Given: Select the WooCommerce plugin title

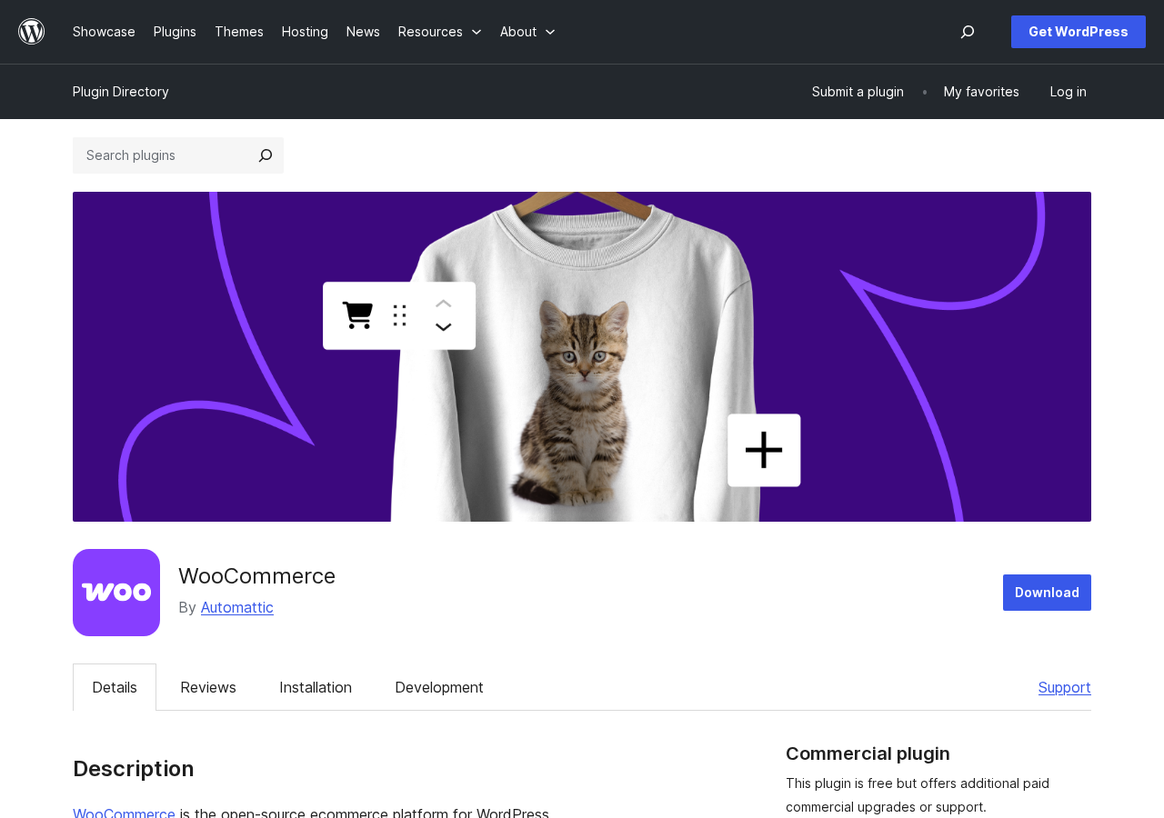Looking at the screenshot, I should coord(256,576).
